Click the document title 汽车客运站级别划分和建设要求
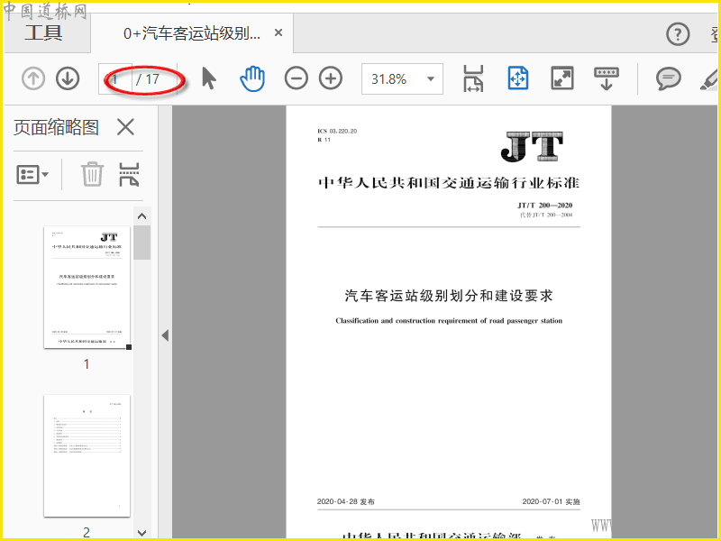This screenshot has height=541, width=721. pos(449,296)
